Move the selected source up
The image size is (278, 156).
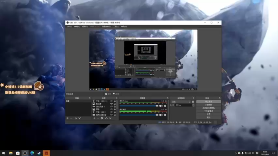pyautogui.click(x=106, y=118)
